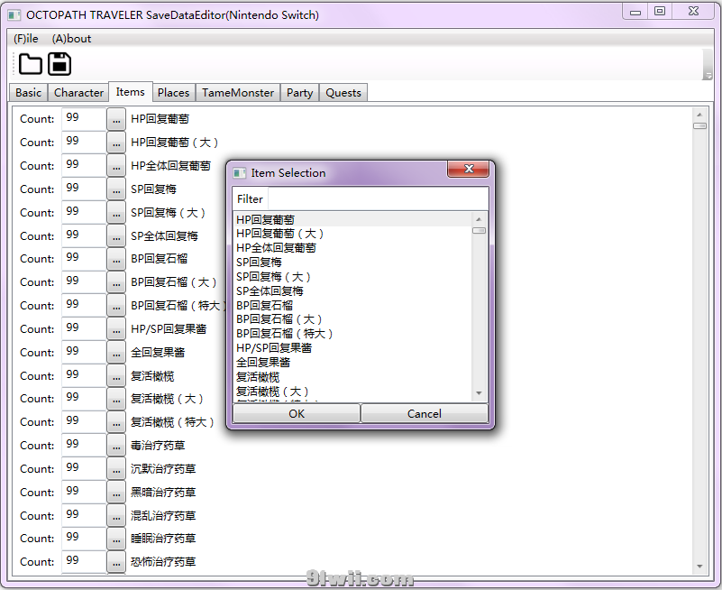
Task: Confirm item selection with OK
Action: click(297, 413)
